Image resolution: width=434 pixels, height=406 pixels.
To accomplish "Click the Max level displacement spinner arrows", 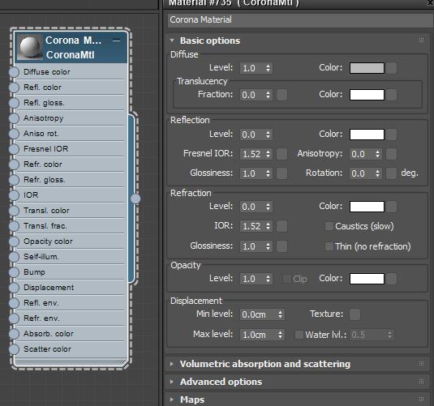I will (280, 335).
